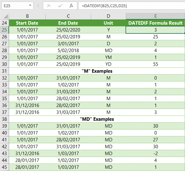
Task: Click the Enter checkmark icon in formula bar
Action: click(x=60, y=6)
